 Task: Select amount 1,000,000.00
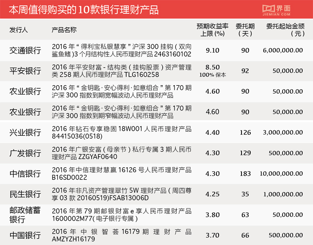283,194
